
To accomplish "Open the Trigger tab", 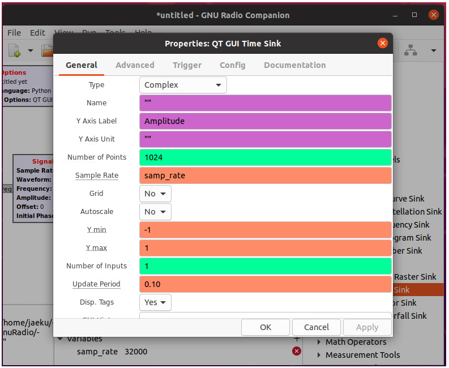I will [x=187, y=65].
